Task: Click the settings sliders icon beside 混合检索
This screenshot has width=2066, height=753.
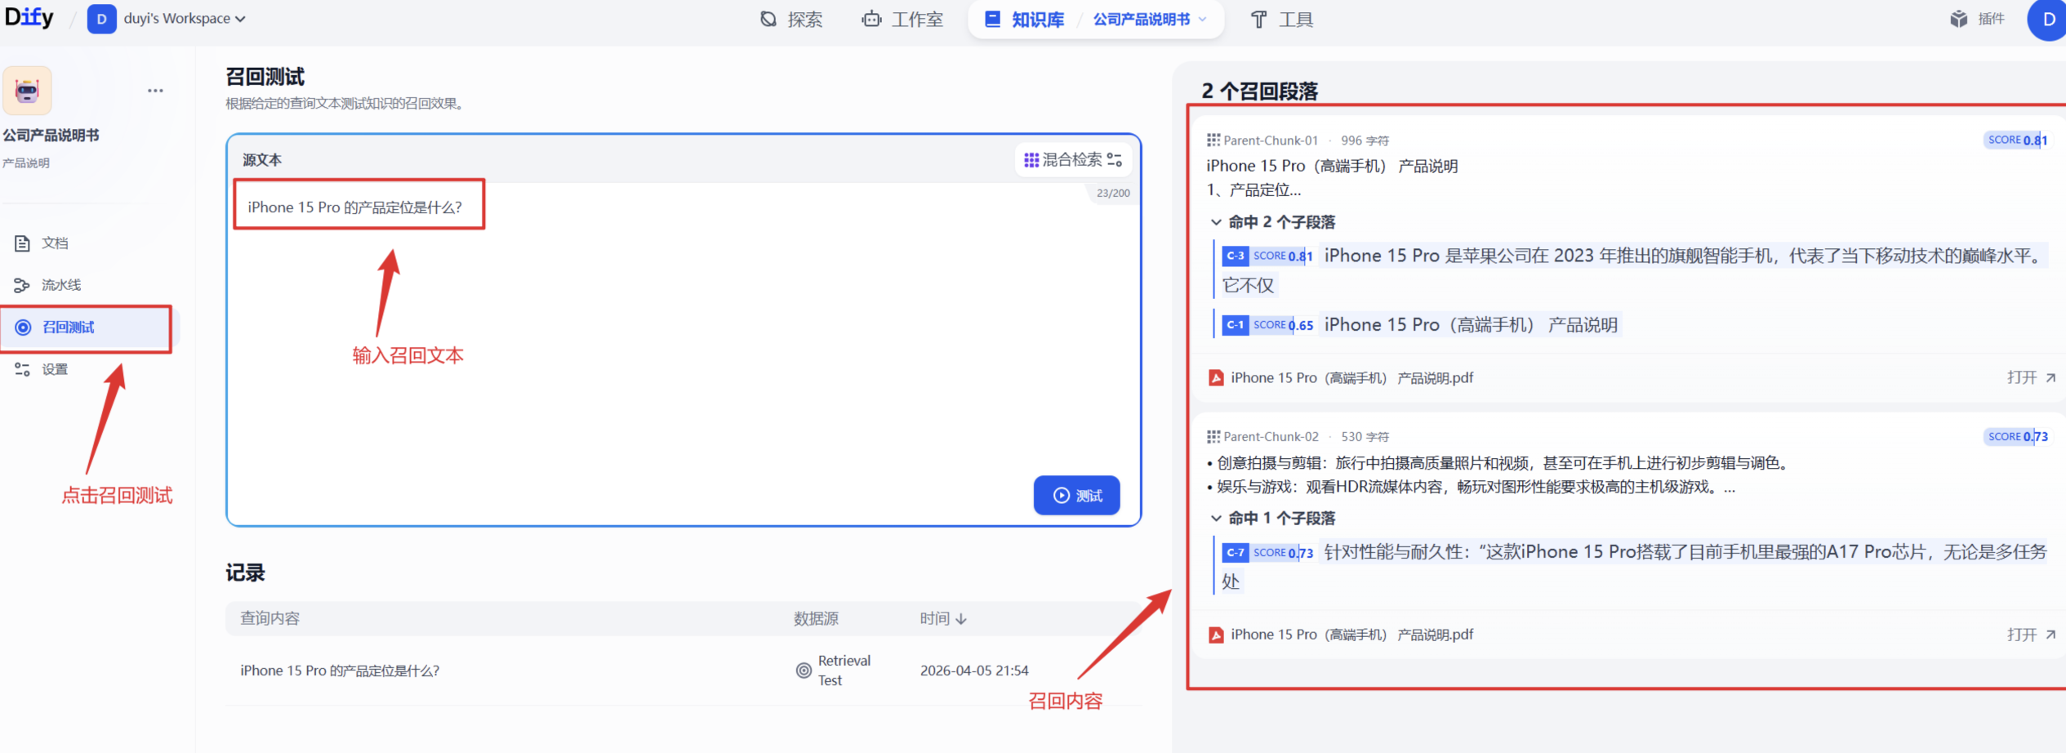Action: [x=1115, y=160]
